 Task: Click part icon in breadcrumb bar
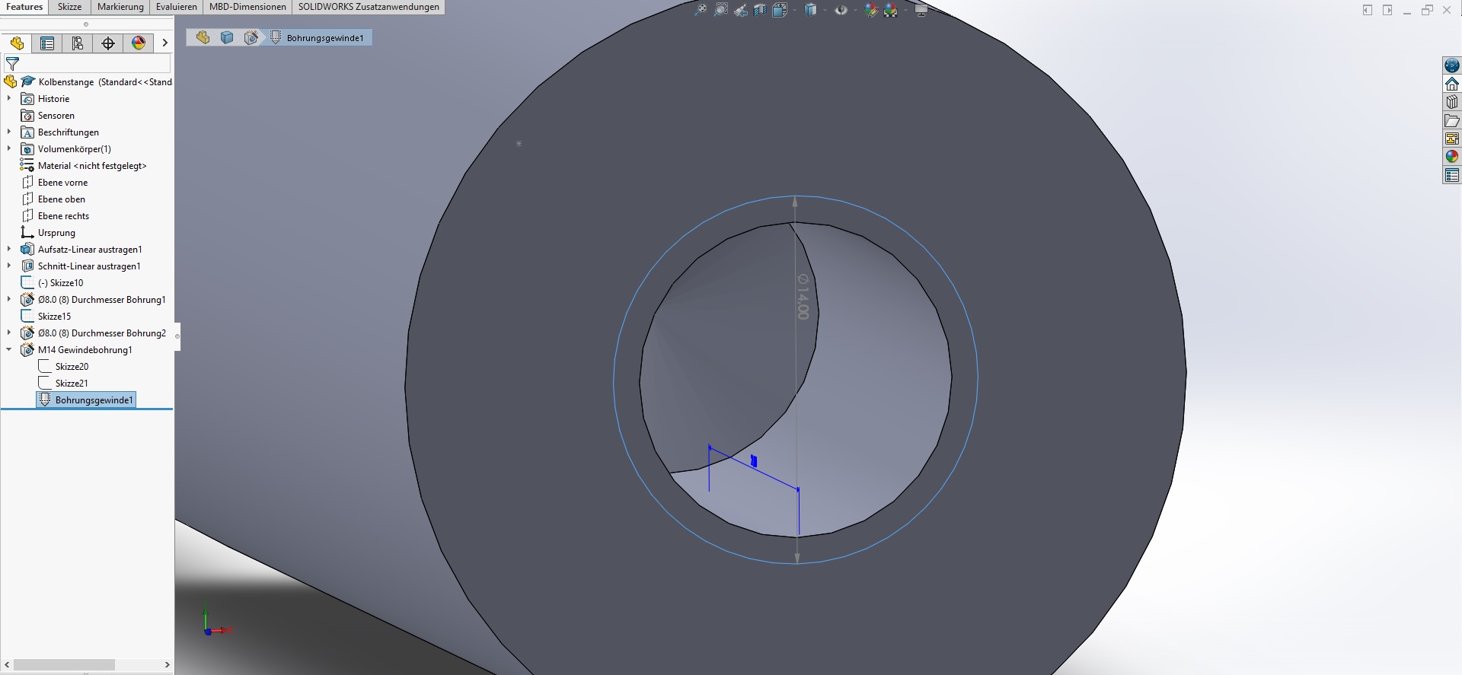click(x=203, y=37)
